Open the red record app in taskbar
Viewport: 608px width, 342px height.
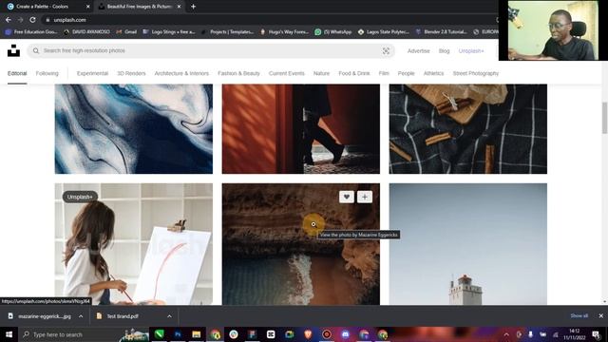tap(327, 334)
